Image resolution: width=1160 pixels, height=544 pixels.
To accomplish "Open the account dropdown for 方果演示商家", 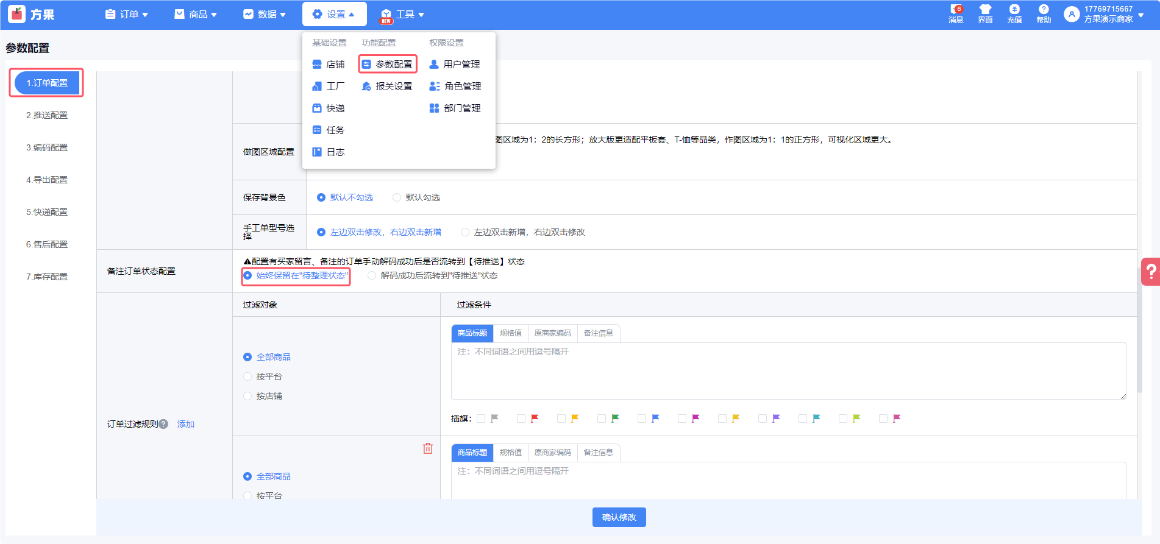I will tap(1140, 15).
